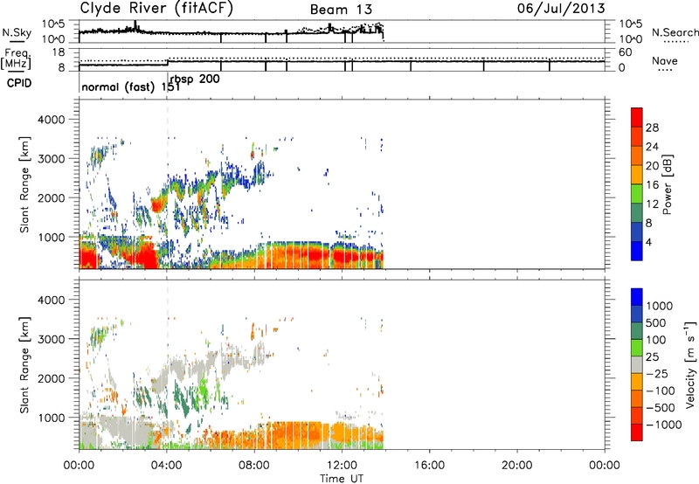This screenshot has height=484, width=699.
Task: Select the '18' frequency axis value
Action: click(x=59, y=52)
